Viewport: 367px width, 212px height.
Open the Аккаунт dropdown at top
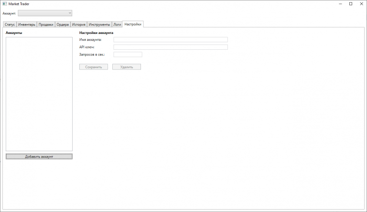point(45,13)
